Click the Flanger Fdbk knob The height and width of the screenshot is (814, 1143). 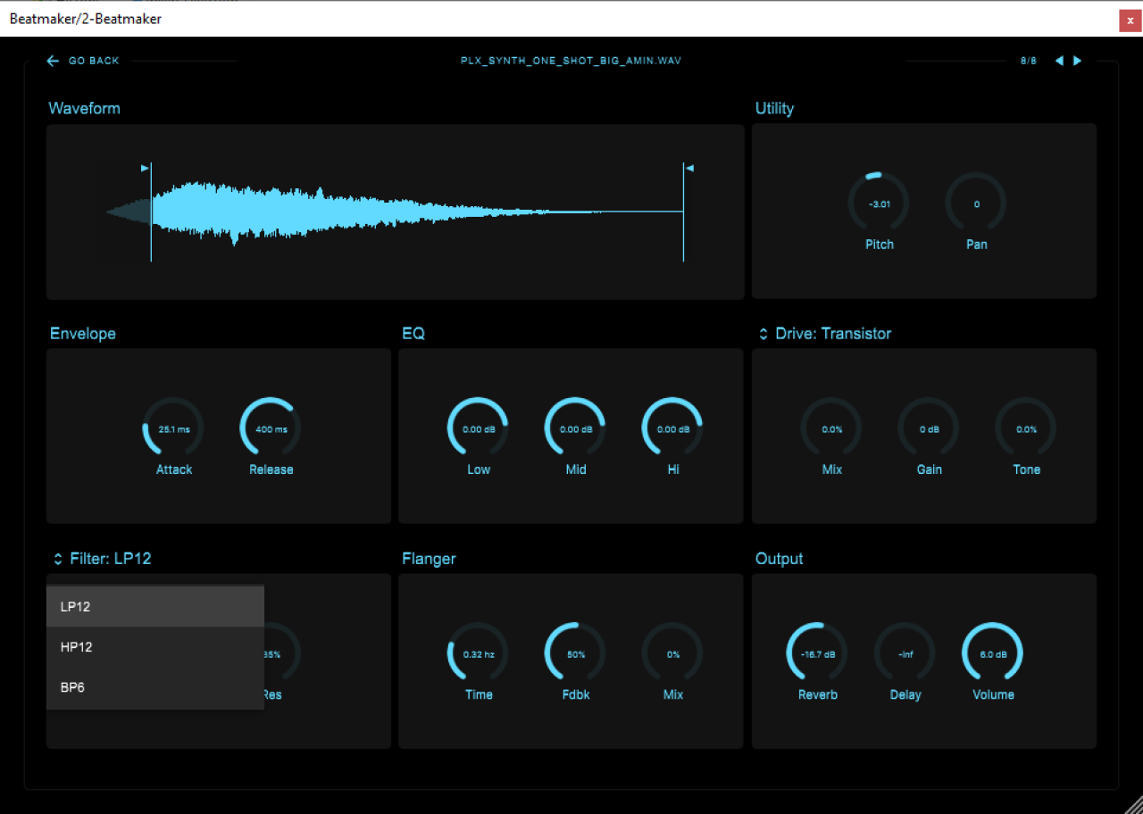tap(575, 653)
